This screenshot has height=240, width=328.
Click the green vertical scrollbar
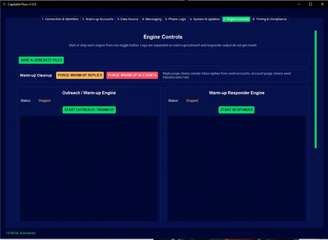(x=315, y=89)
